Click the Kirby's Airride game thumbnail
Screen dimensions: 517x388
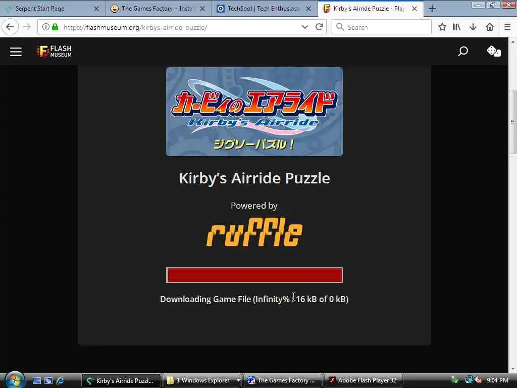[x=254, y=112]
